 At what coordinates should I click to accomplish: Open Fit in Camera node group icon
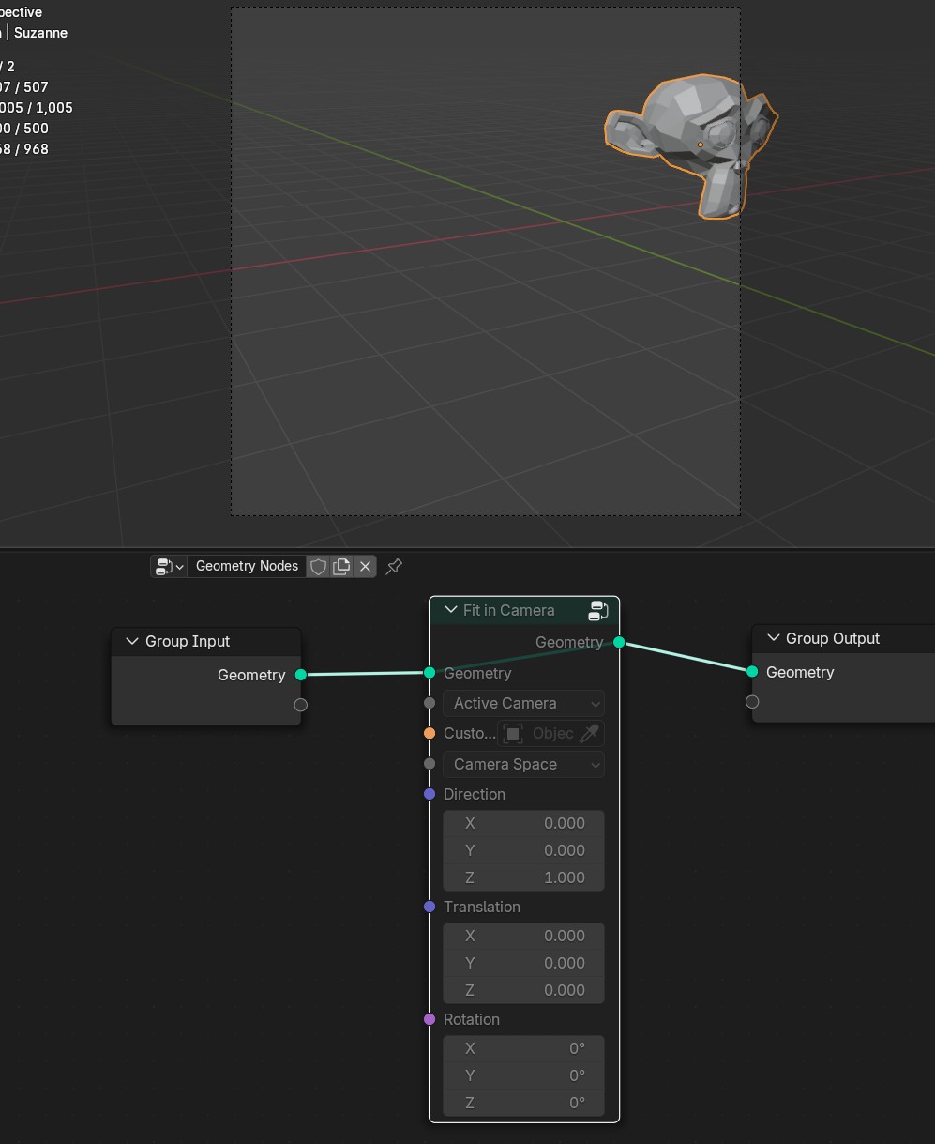(x=597, y=611)
